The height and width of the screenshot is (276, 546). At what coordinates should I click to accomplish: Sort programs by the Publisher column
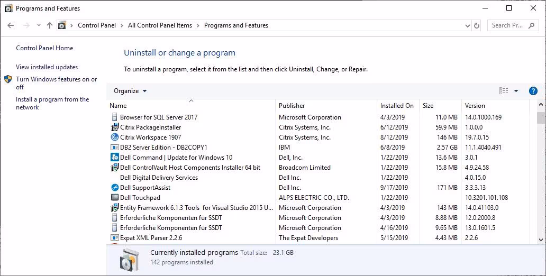[x=292, y=106]
